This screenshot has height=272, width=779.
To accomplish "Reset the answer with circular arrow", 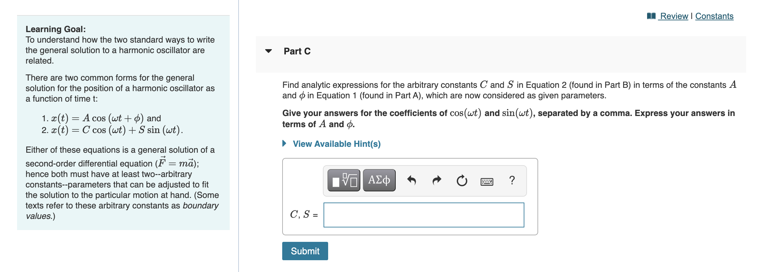I will click(x=462, y=180).
